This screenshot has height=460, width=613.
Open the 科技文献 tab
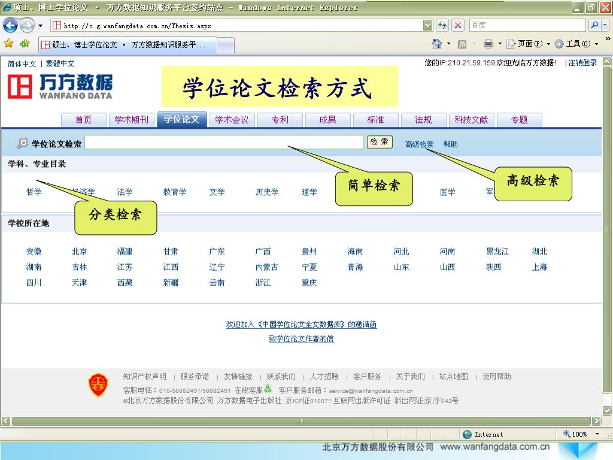click(x=472, y=120)
